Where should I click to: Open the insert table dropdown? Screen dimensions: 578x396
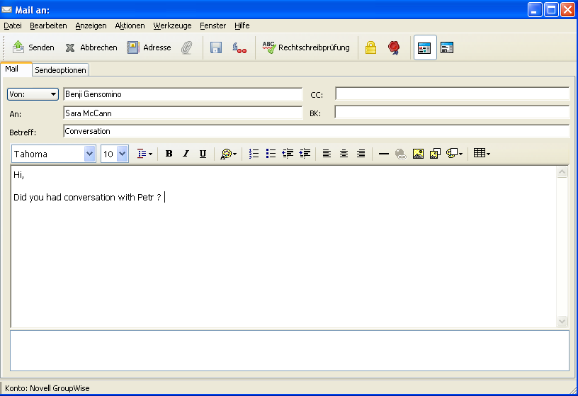pos(482,153)
